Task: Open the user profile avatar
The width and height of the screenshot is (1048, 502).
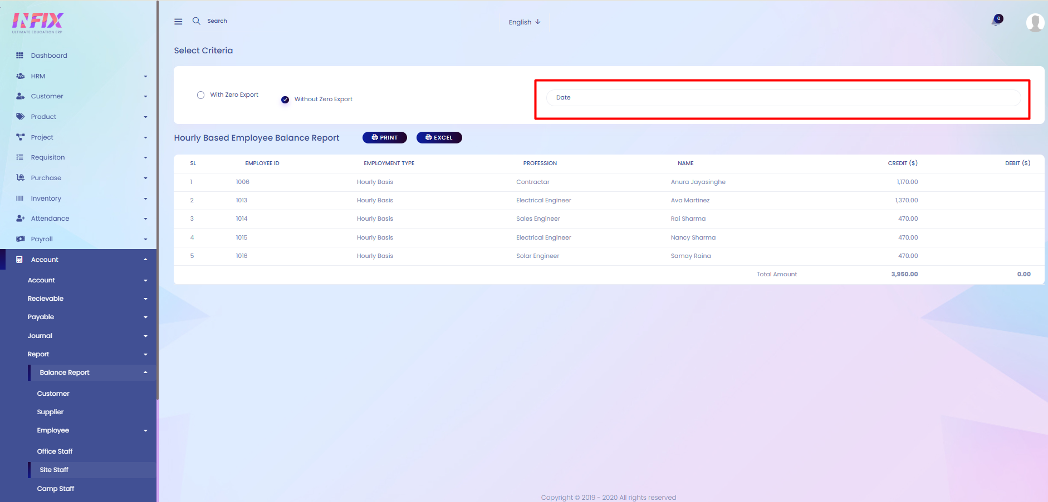Action: pos(1035,23)
